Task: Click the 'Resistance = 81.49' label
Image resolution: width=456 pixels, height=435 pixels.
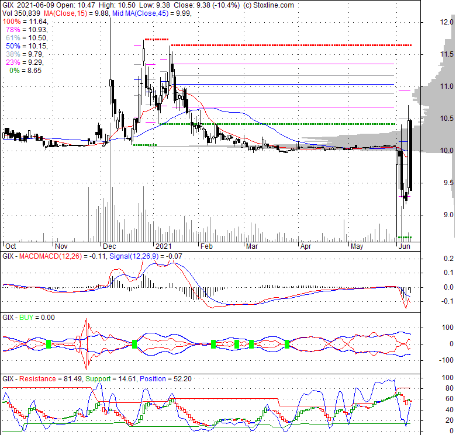Action: pos(51,379)
